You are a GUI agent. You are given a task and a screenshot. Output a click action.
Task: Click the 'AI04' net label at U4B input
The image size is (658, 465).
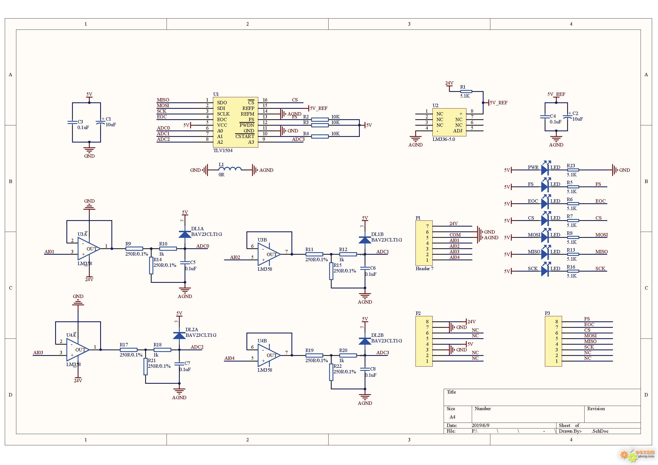click(x=229, y=358)
